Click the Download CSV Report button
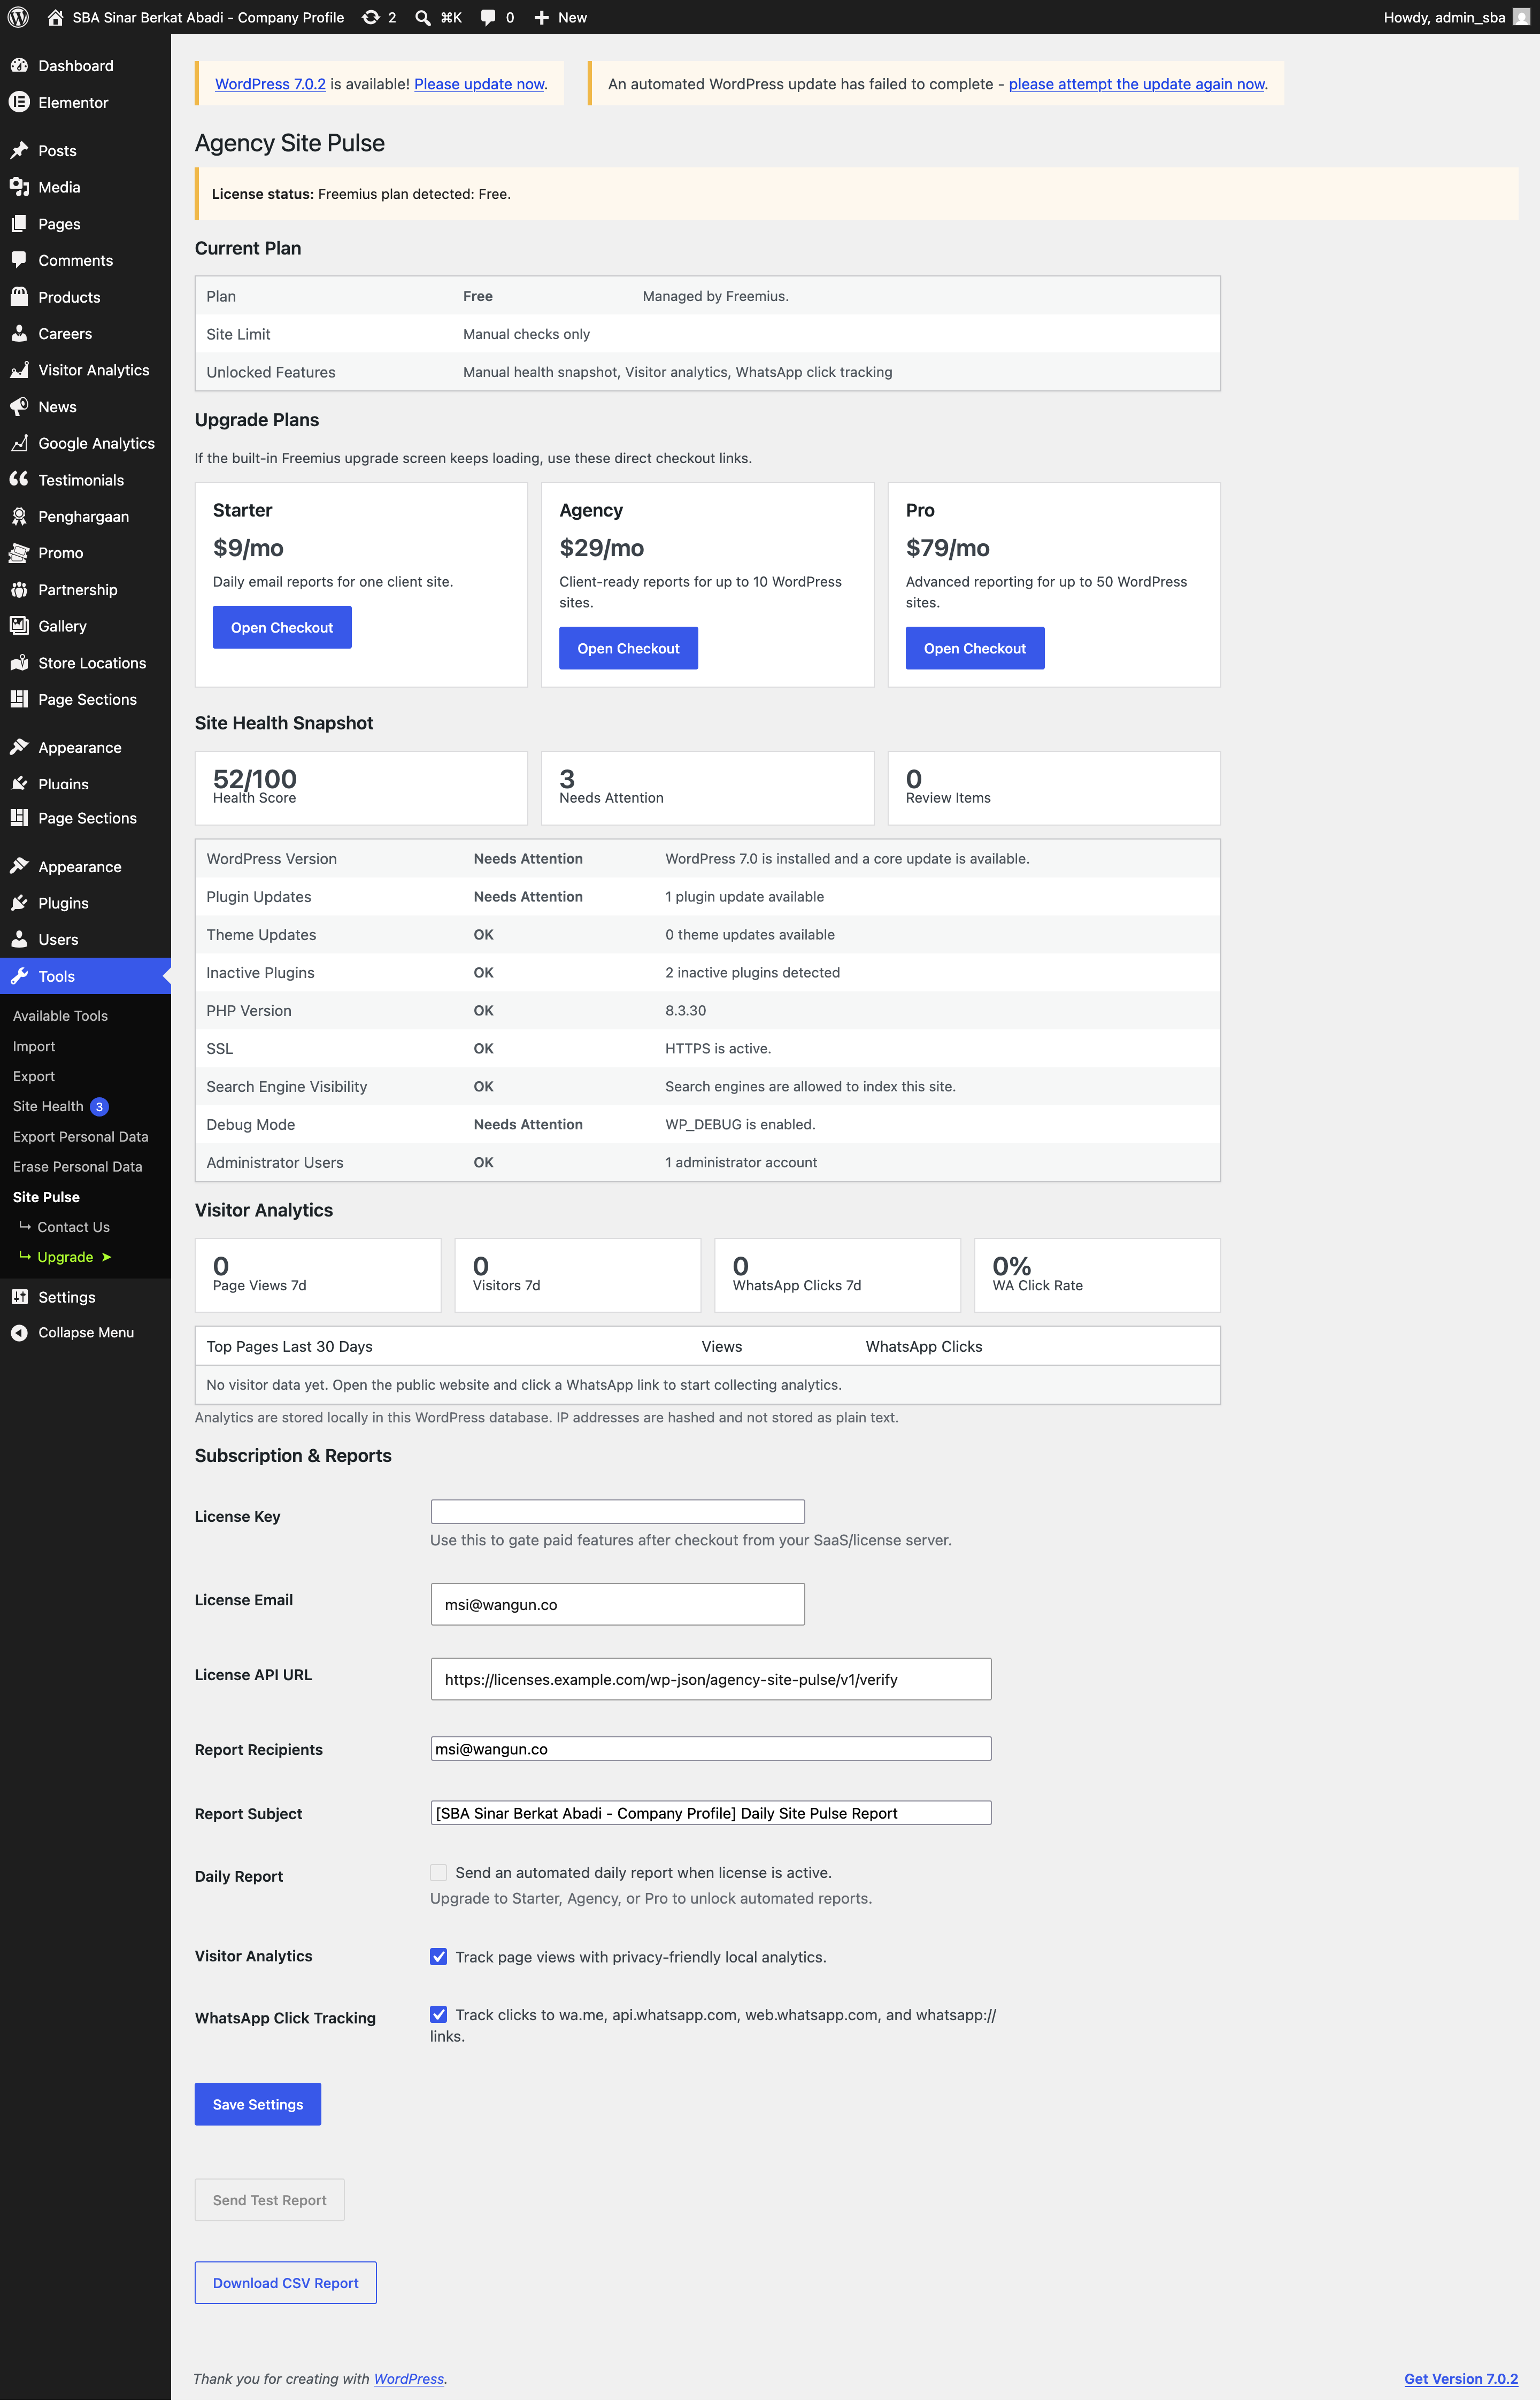Screen dimensions: 1540x2402 (x=286, y=2284)
